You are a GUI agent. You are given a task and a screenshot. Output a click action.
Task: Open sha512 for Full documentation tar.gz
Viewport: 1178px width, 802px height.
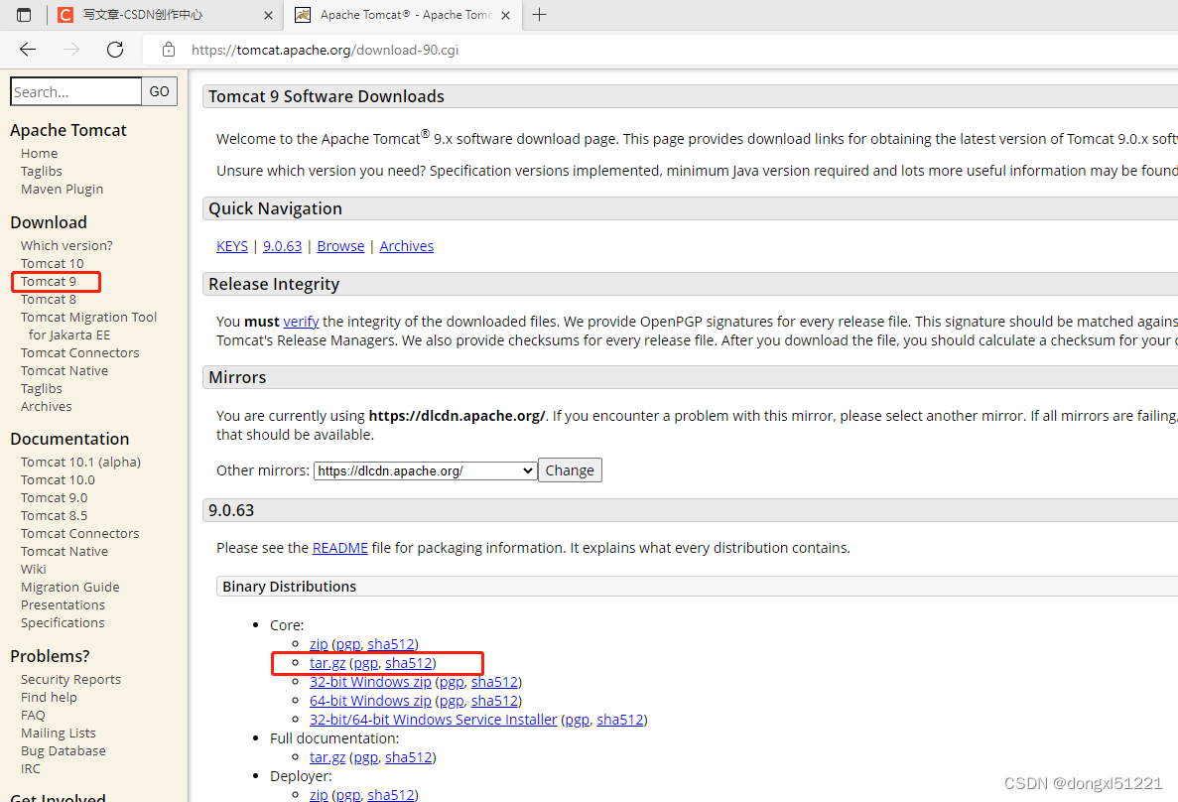[x=409, y=757]
